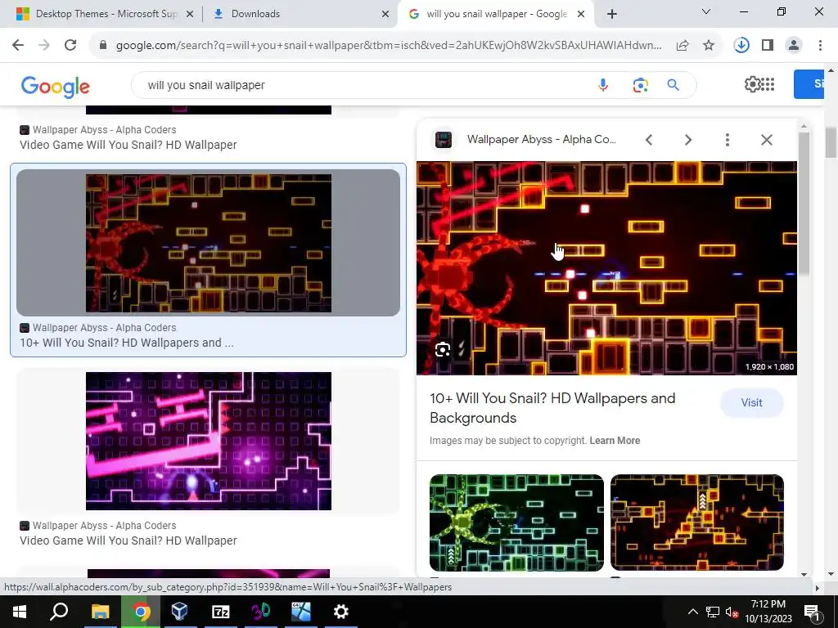The height and width of the screenshot is (628, 838).
Task: Click the forward navigation arrow
Action: click(x=44, y=46)
